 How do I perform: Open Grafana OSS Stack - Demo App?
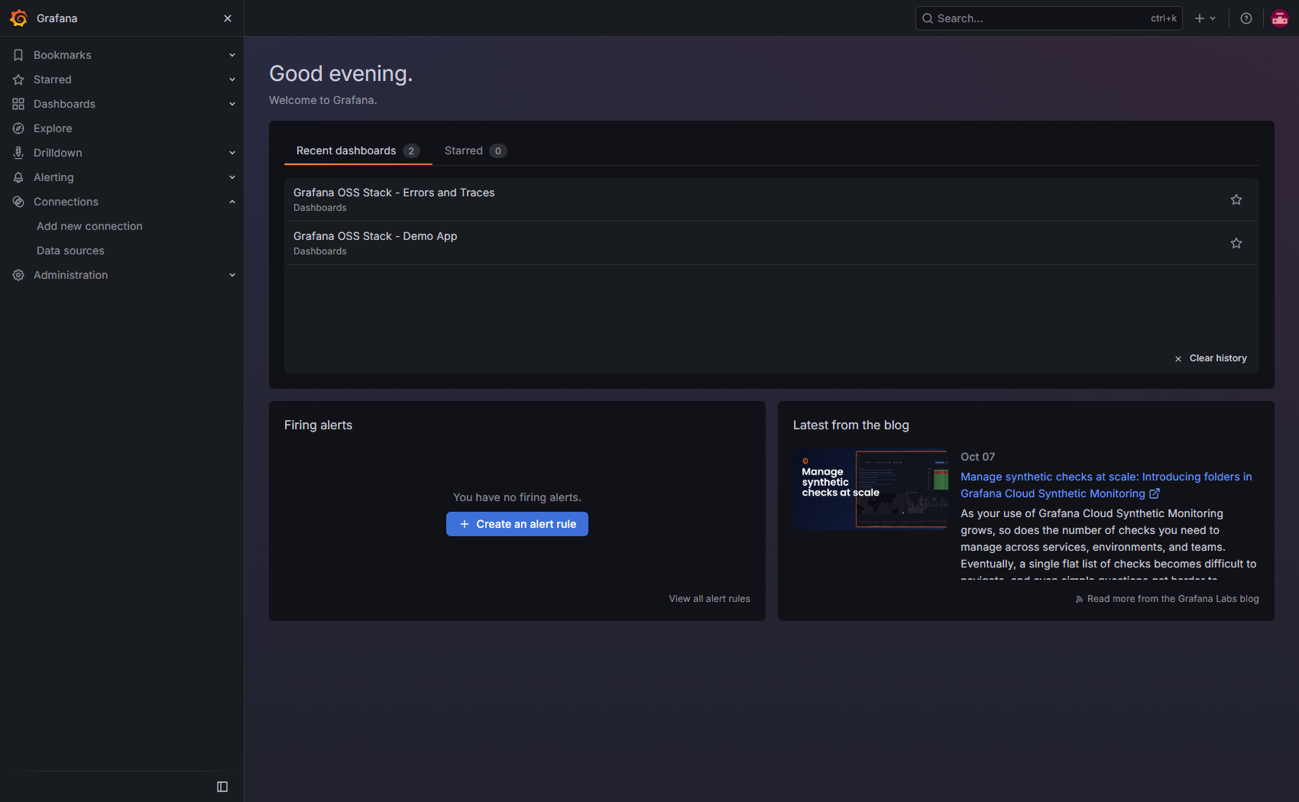375,236
